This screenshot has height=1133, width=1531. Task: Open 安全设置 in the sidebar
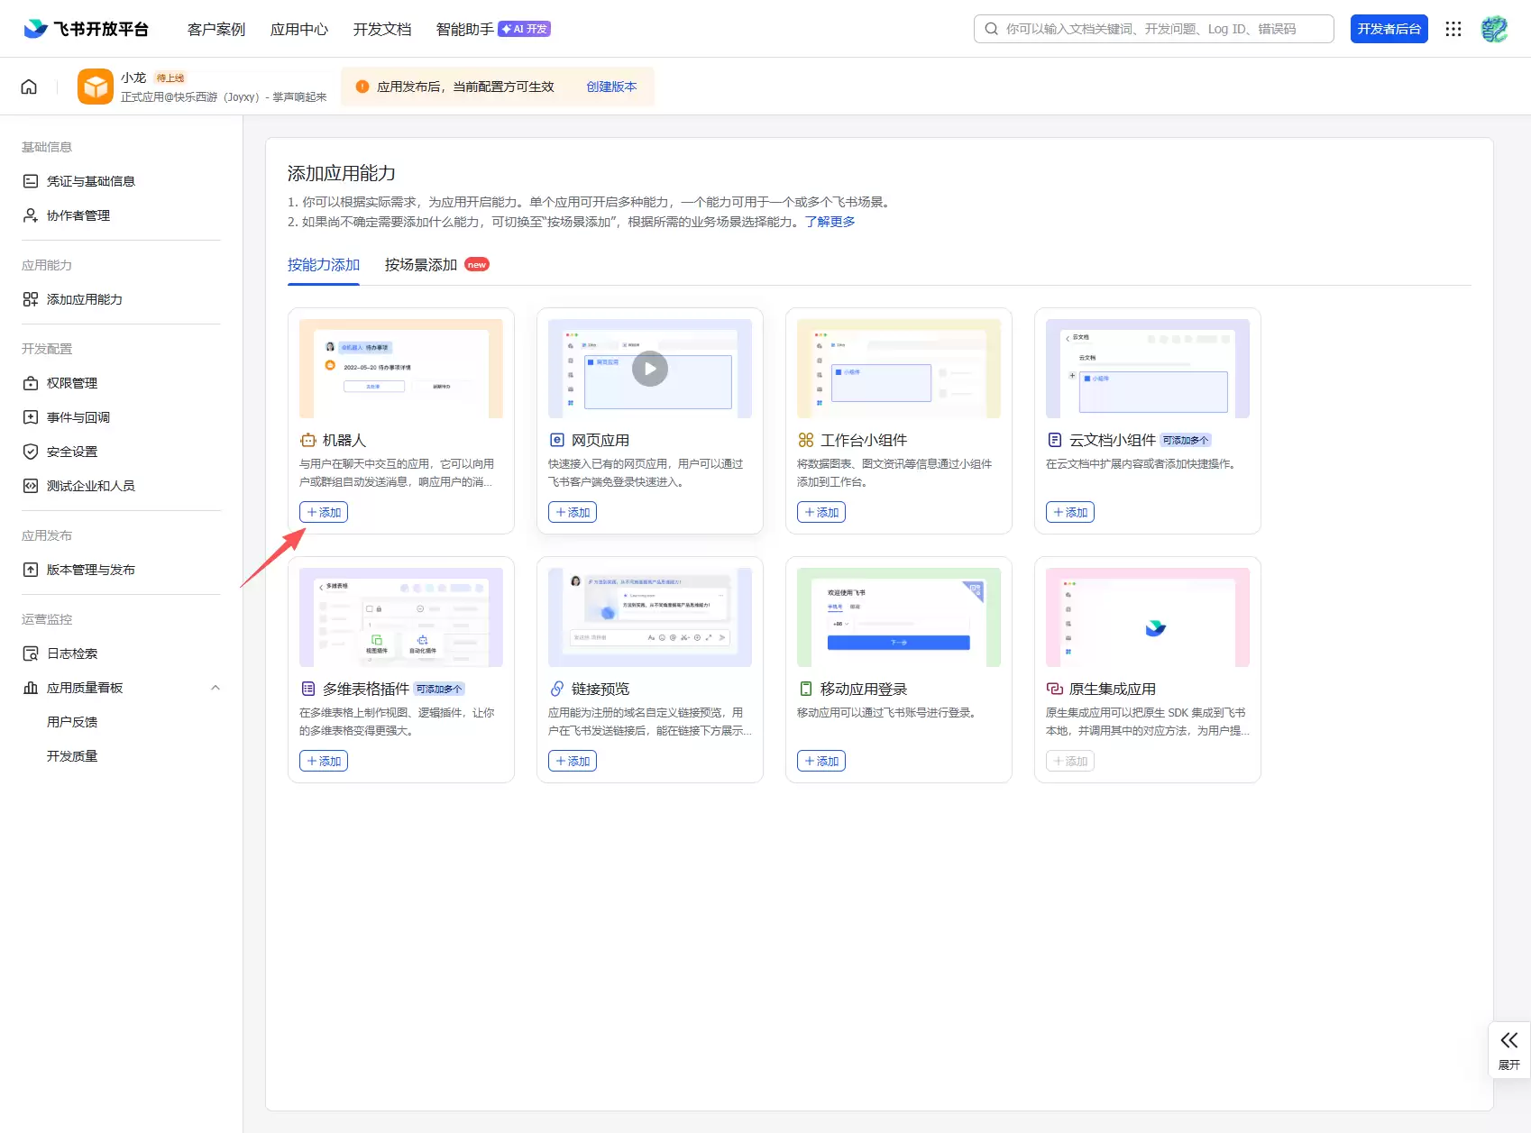click(x=72, y=452)
